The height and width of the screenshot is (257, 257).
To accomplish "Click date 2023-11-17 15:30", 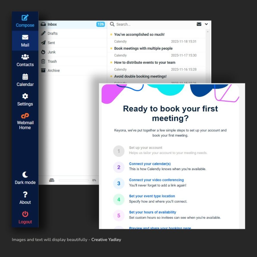I will click(x=184, y=55).
